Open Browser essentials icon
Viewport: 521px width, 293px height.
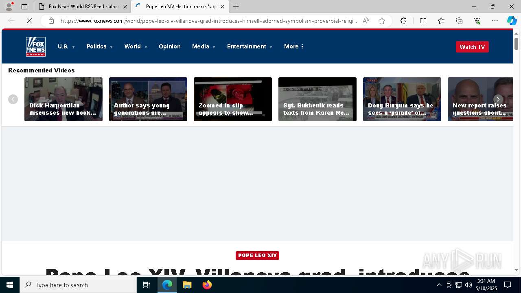(x=477, y=21)
